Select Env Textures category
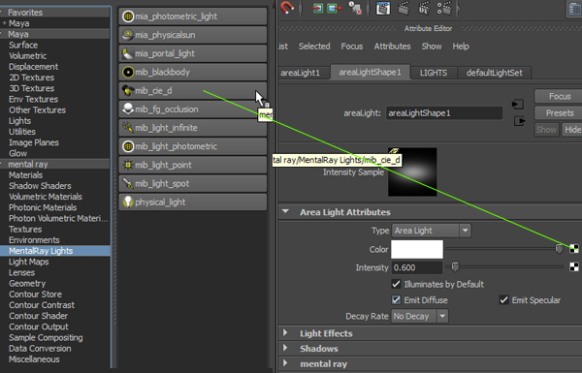The height and width of the screenshot is (373, 582). [x=33, y=99]
